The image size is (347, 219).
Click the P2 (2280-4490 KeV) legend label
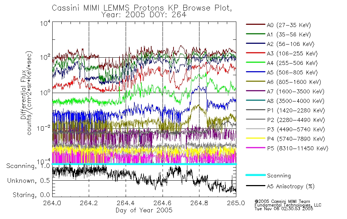[x=296, y=120]
